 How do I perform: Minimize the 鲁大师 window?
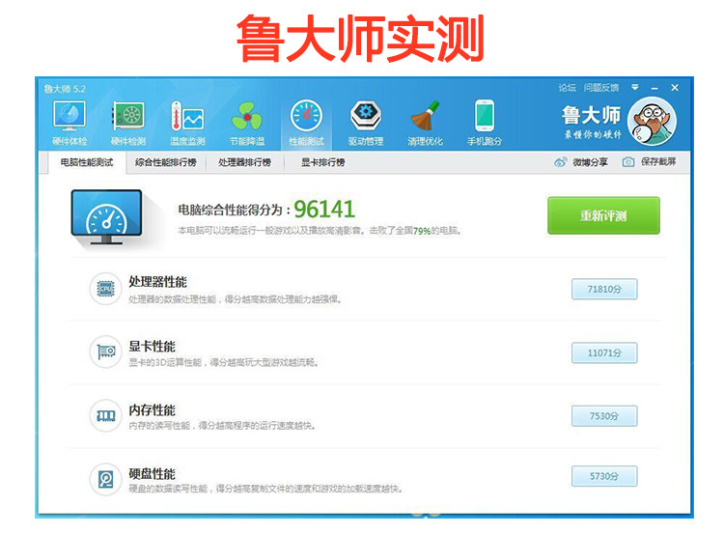coord(654,88)
